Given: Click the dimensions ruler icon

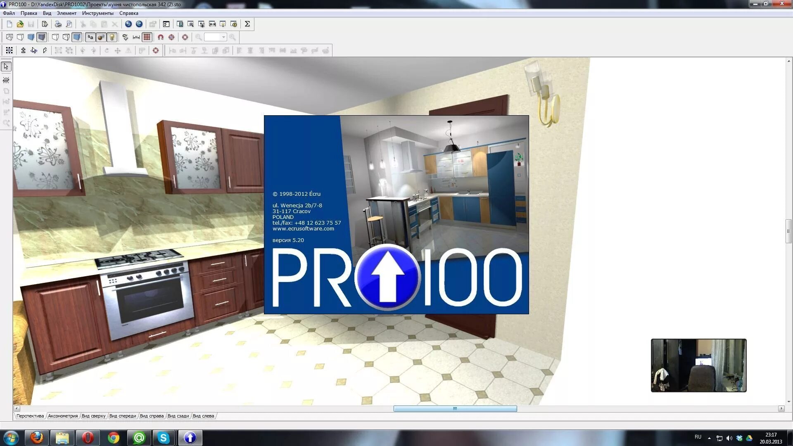Looking at the screenshot, I should click(x=136, y=37).
